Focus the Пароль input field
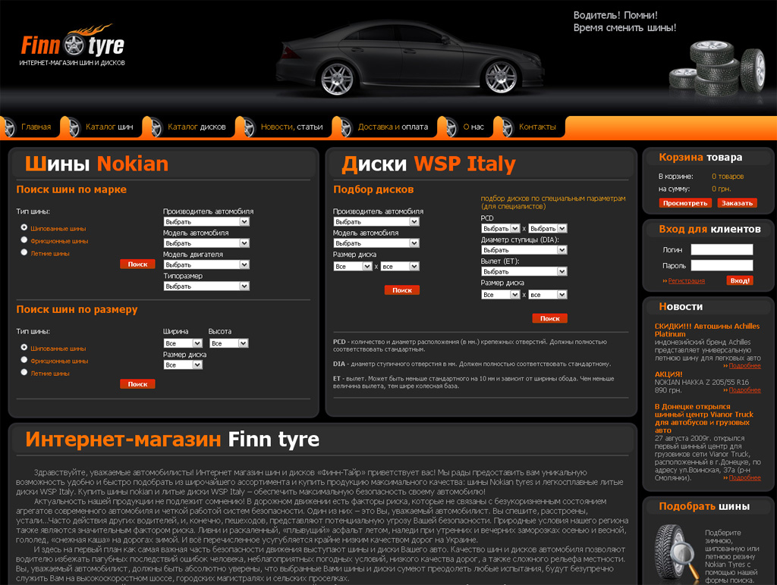The width and height of the screenshot is (777, 585). pyautogui.click(x=722, y=265)
